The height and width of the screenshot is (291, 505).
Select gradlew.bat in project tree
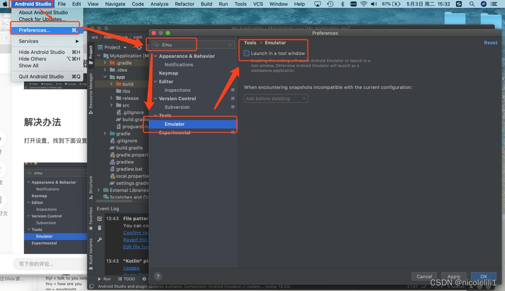click(129, 169)
